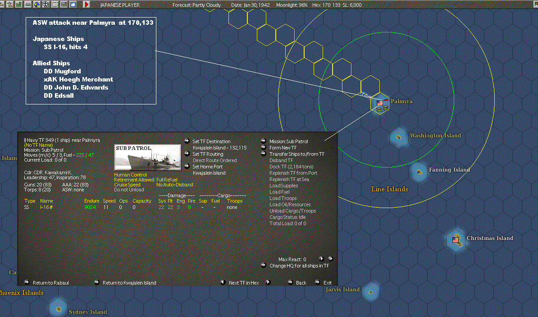Click the arrow beside Set TF Destination
Viewport: 538px width, 317px height.
coord(187,141)
